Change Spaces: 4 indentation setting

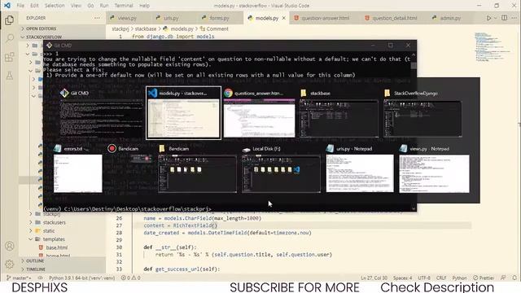click(402, 278)
